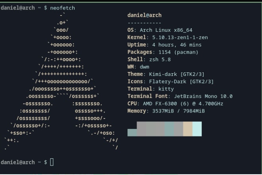This screenshot has width=262, height=175.
Task: Select "Uptime: 4 hours, 46 mins" line
Action: tap(164, 45)
